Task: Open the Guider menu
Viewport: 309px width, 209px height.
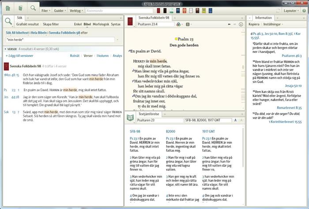Action: (60, 11)
